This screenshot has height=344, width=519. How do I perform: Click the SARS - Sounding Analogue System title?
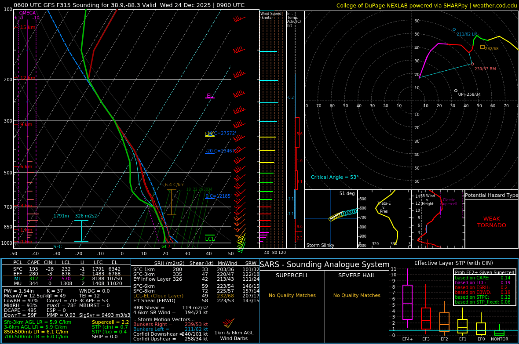click(325, 264)
